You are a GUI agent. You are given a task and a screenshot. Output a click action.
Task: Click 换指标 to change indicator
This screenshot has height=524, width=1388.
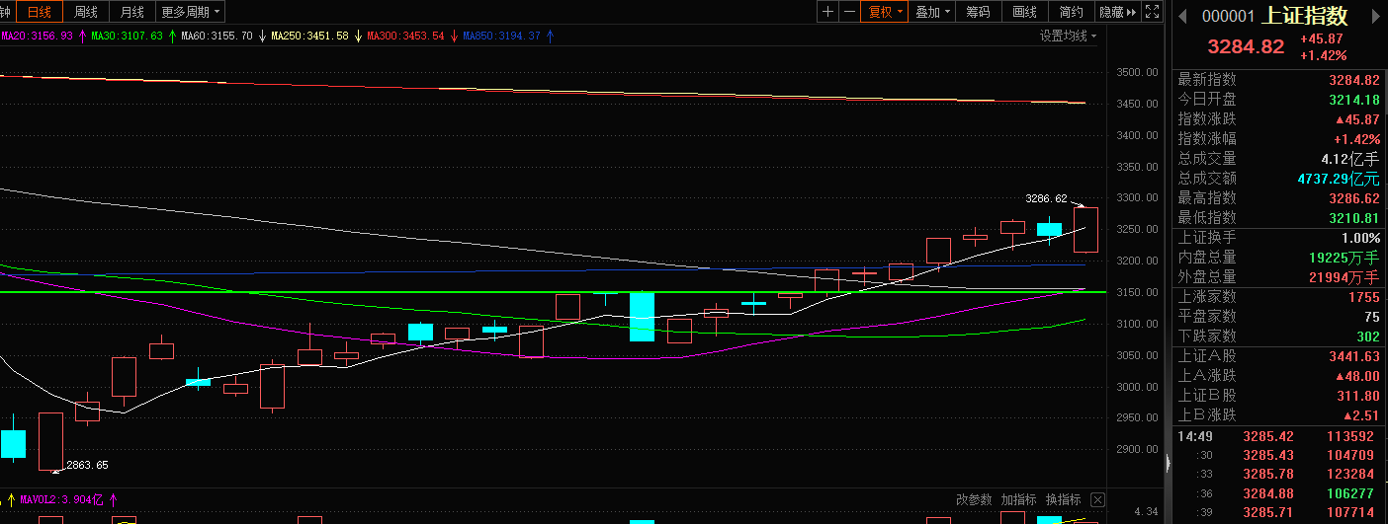1063,499
